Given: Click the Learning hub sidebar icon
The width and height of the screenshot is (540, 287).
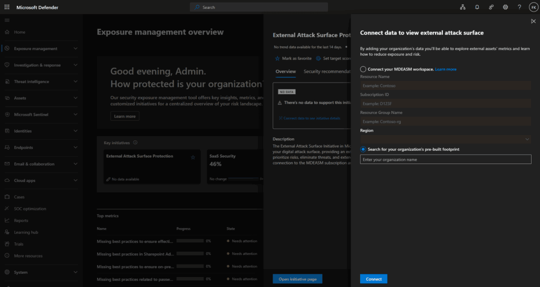Looking at the screenshot, I should [x=7, y=232].
